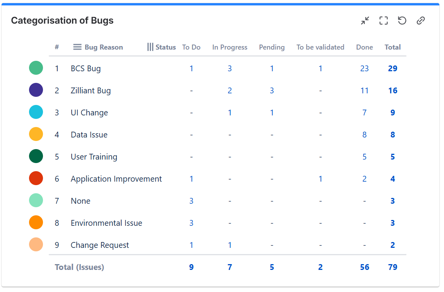The image size is (444, 292).
Task: Sort by the To Do column header
Action: pyautogui.click(x=191, y=47)
